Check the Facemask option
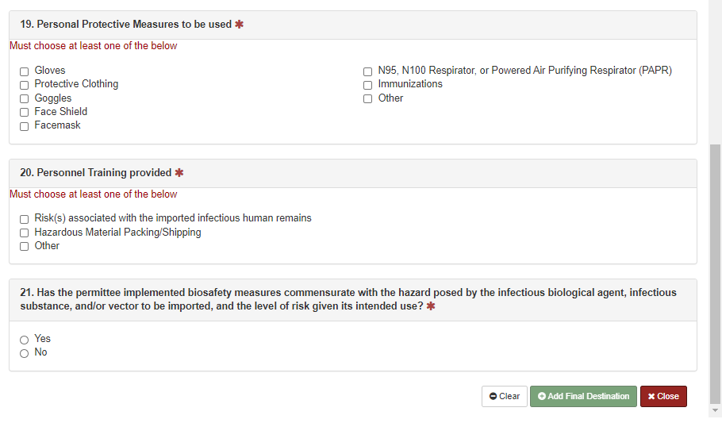 click(25, 126)
